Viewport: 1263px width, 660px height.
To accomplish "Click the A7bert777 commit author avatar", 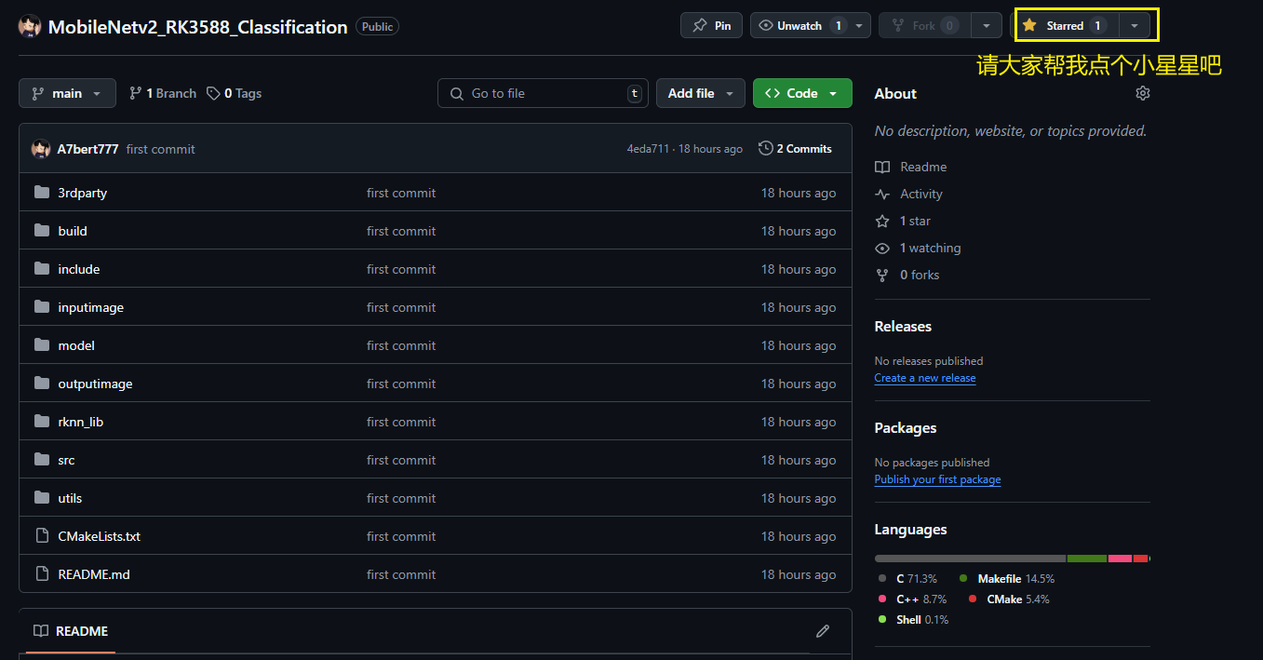I will 41,149.
